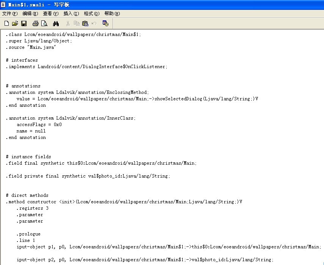Click the '# direct methods' comment

coord(27,195)
